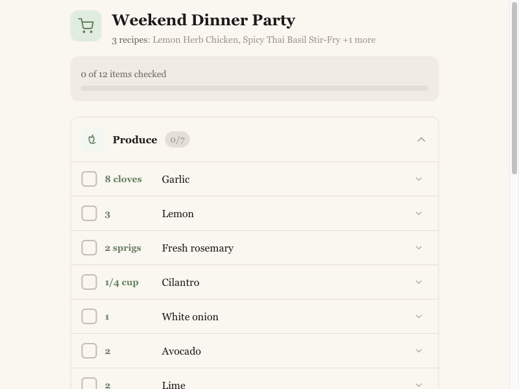Select the apple icon beside Produce
The width and height of the screenshot is (519, 389).
pyautogui.click(x=92, y=139)
